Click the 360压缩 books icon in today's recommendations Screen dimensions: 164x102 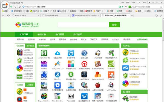coord(20,53)
